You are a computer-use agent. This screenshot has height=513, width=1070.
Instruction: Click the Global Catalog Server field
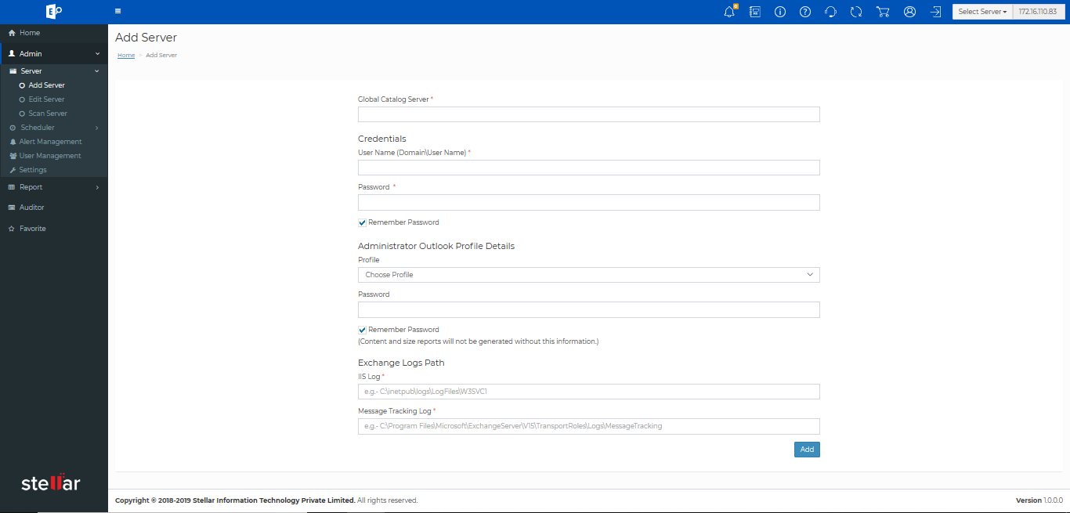click(588, 114)
